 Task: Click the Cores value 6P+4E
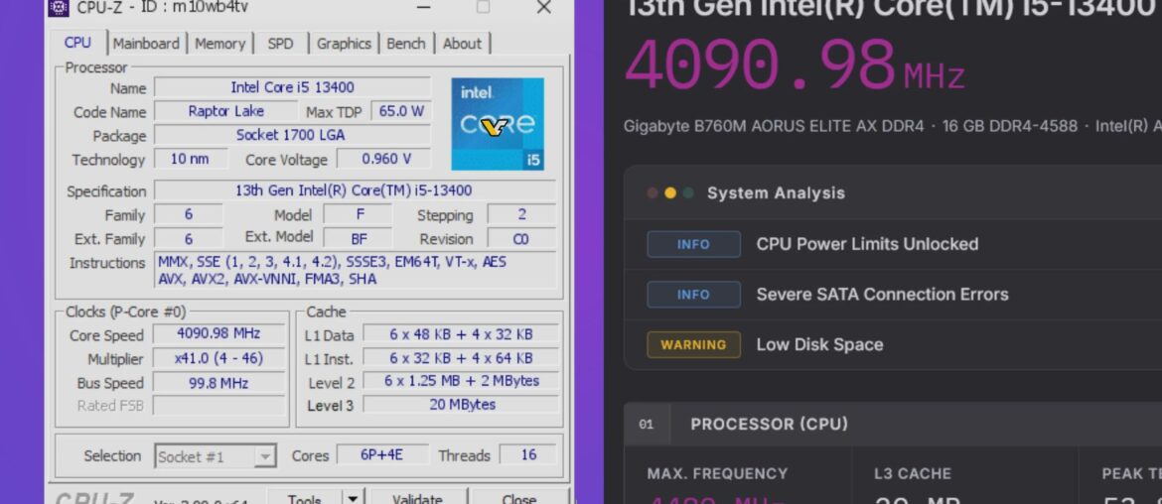click(382, 454)
